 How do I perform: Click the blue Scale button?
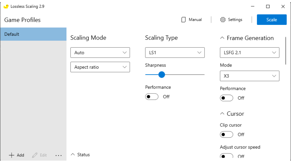[272, 20]
